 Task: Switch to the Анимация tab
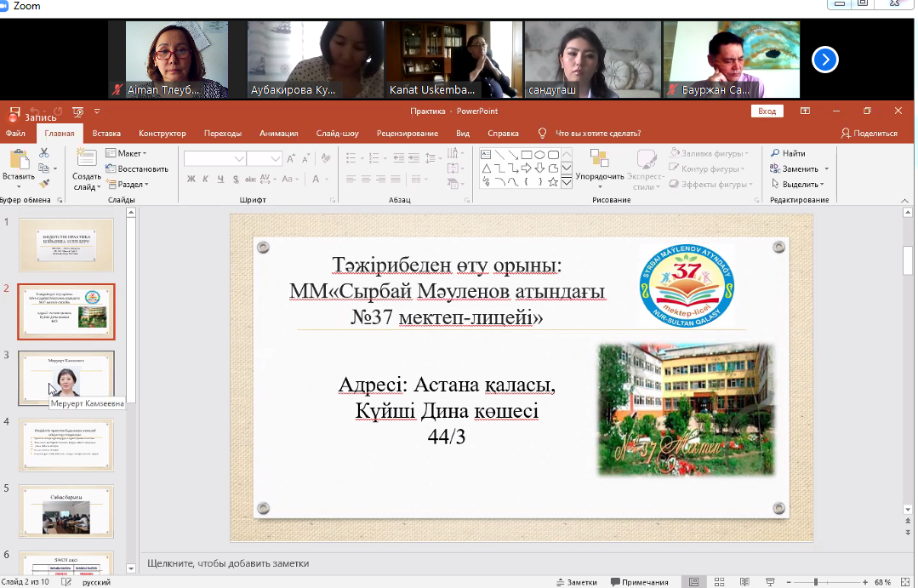278,134
